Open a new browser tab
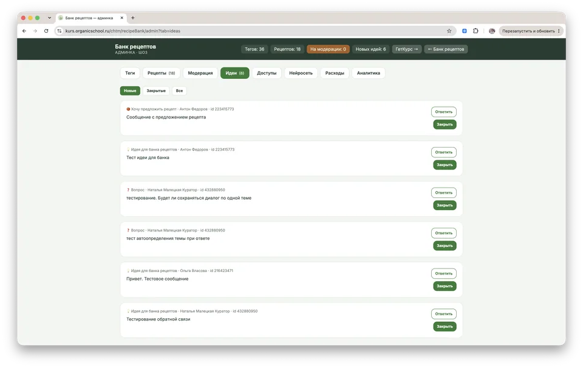 point(133,18)
